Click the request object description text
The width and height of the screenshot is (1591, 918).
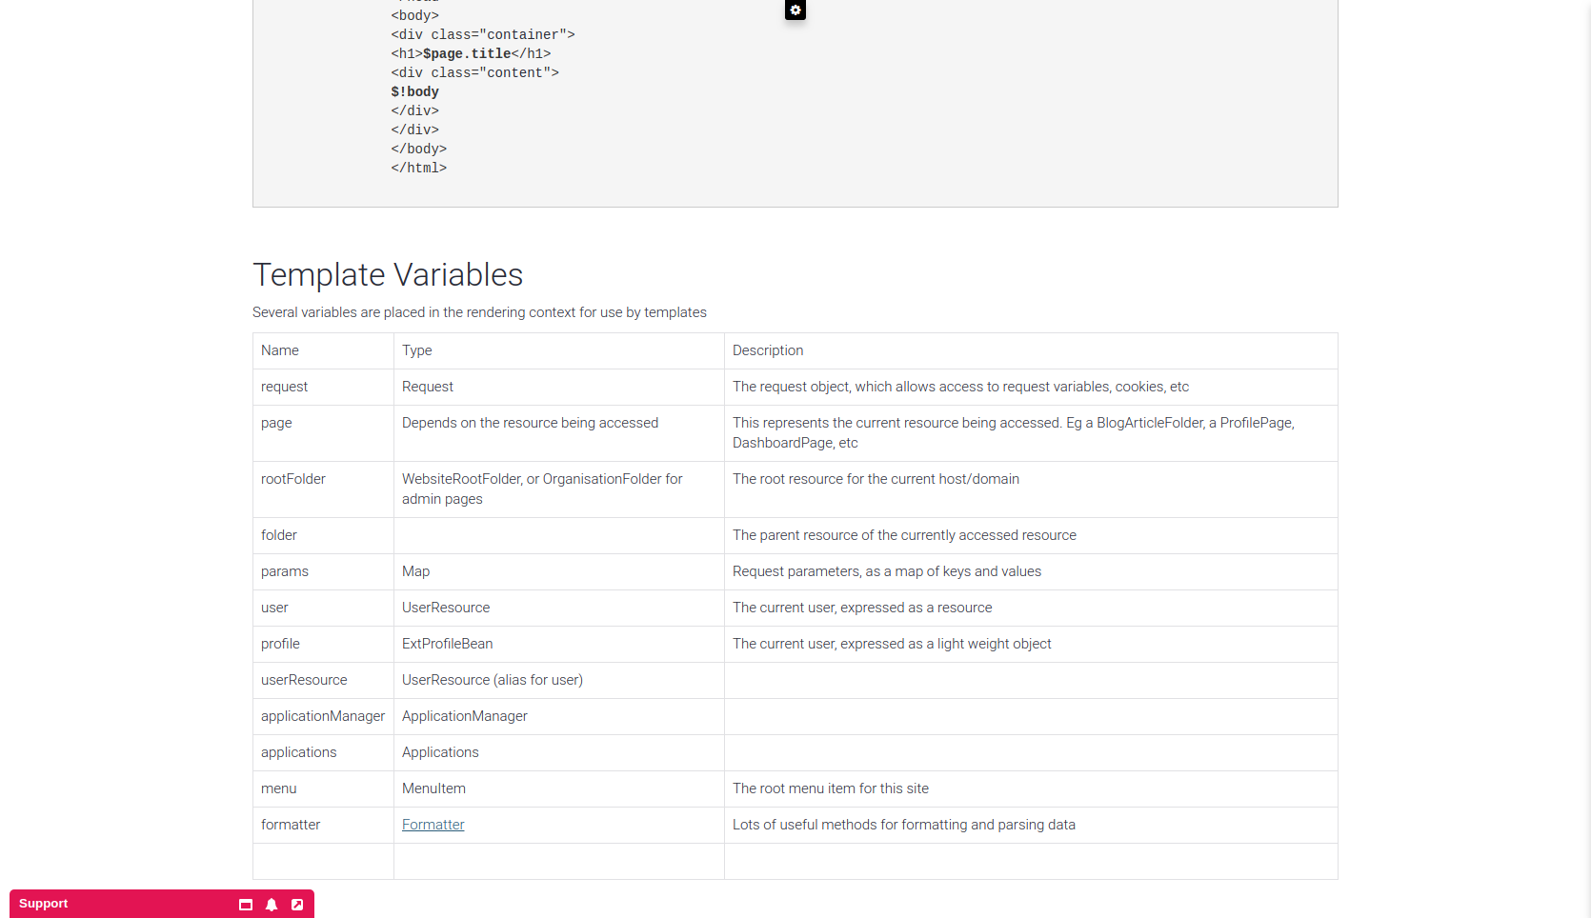pyautogui.click(x=960, y=387)
